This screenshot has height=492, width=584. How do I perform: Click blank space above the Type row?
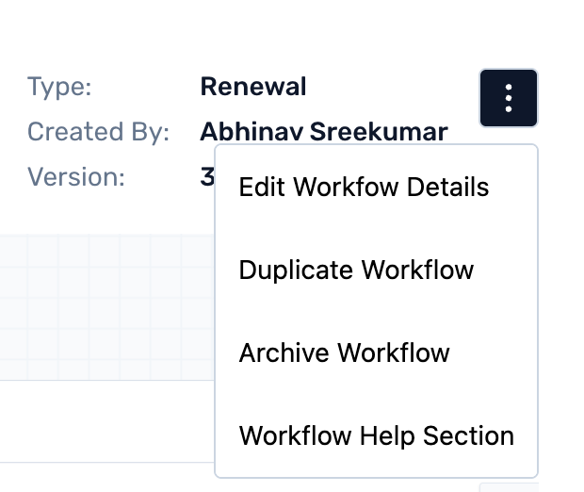point(235,33)
